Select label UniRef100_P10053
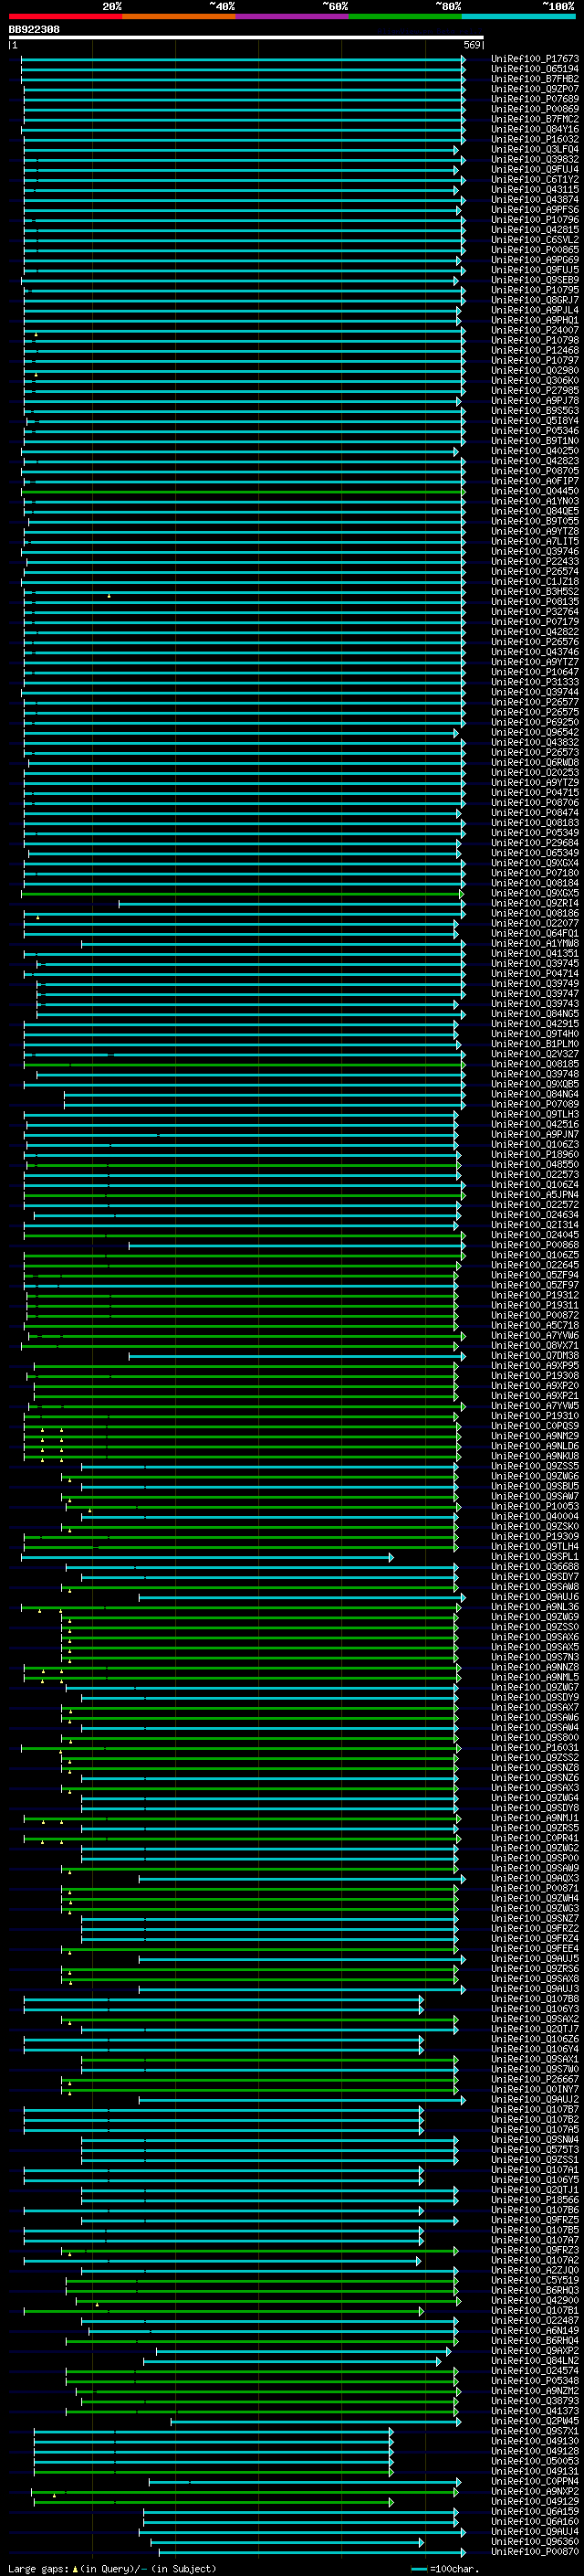The image size is (584, 2576). pos(535,1506)
